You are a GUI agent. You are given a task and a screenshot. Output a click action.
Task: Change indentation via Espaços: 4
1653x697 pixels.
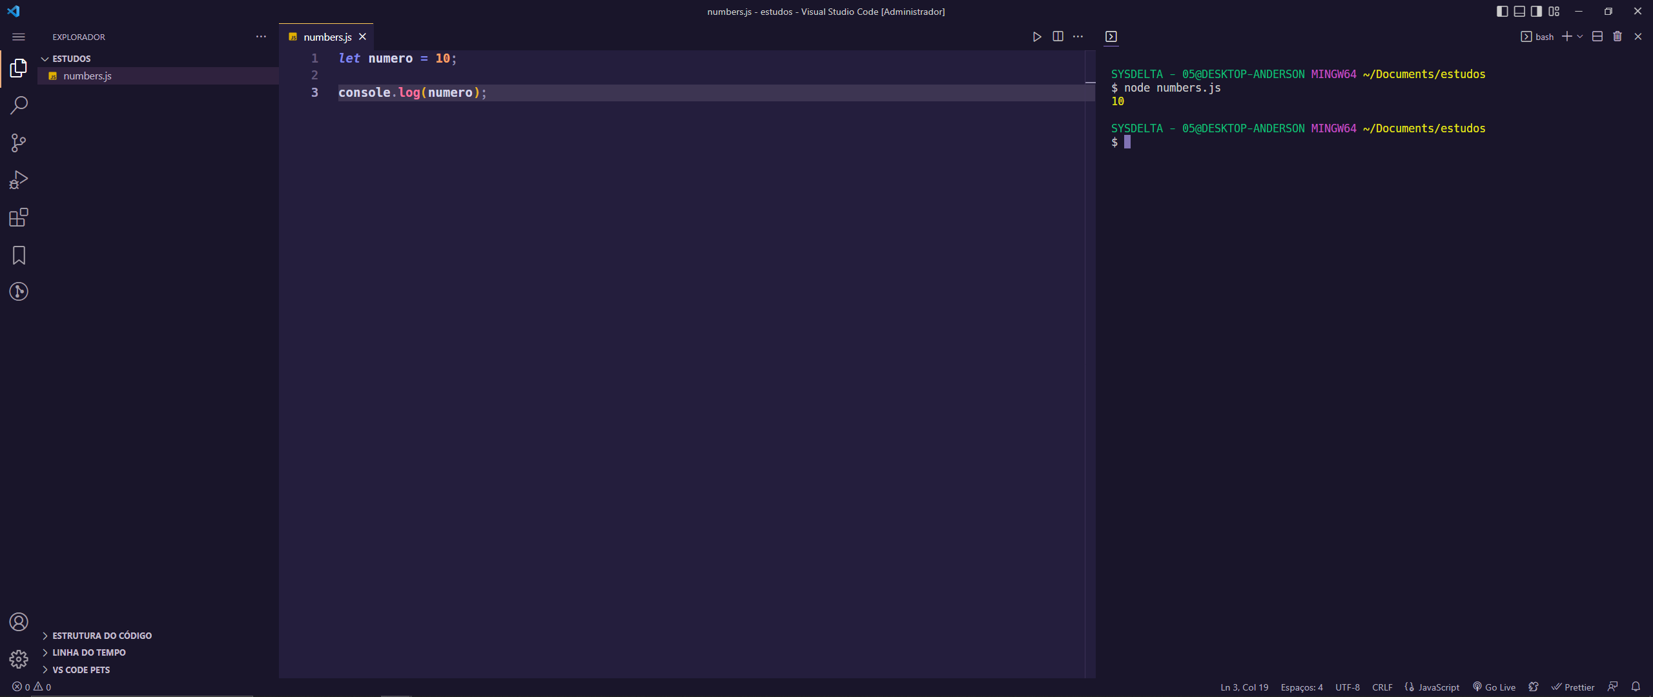click(1302, 687)
